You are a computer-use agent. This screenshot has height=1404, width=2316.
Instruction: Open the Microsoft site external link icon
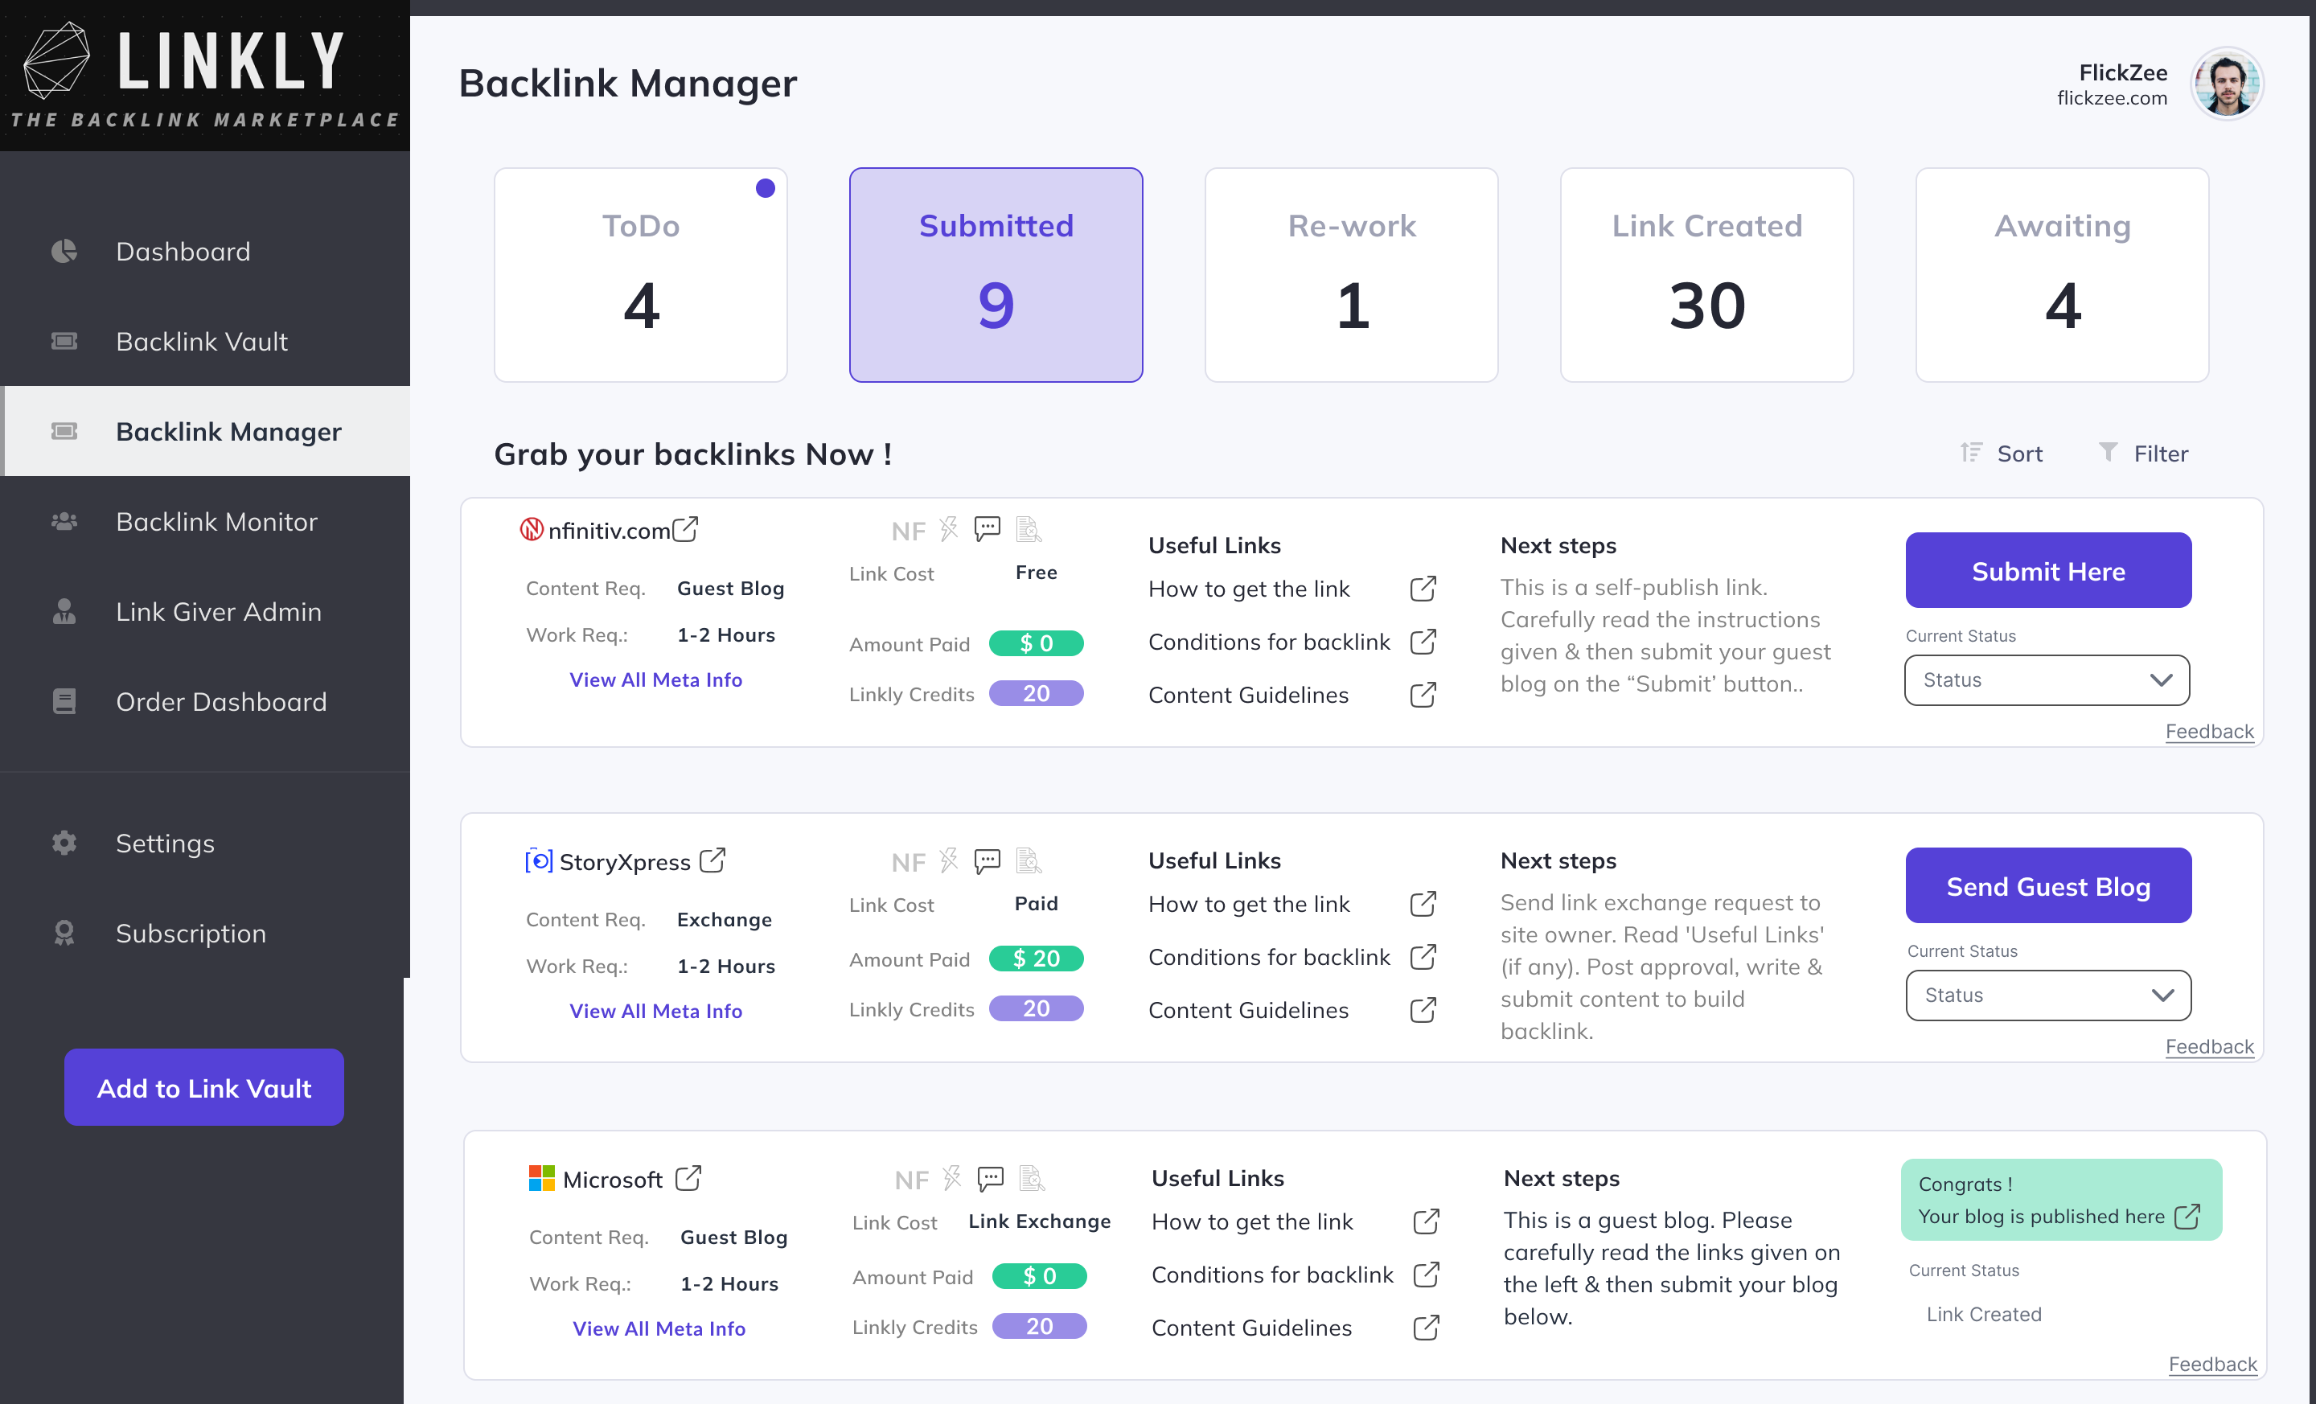[x=688, y=1177]
